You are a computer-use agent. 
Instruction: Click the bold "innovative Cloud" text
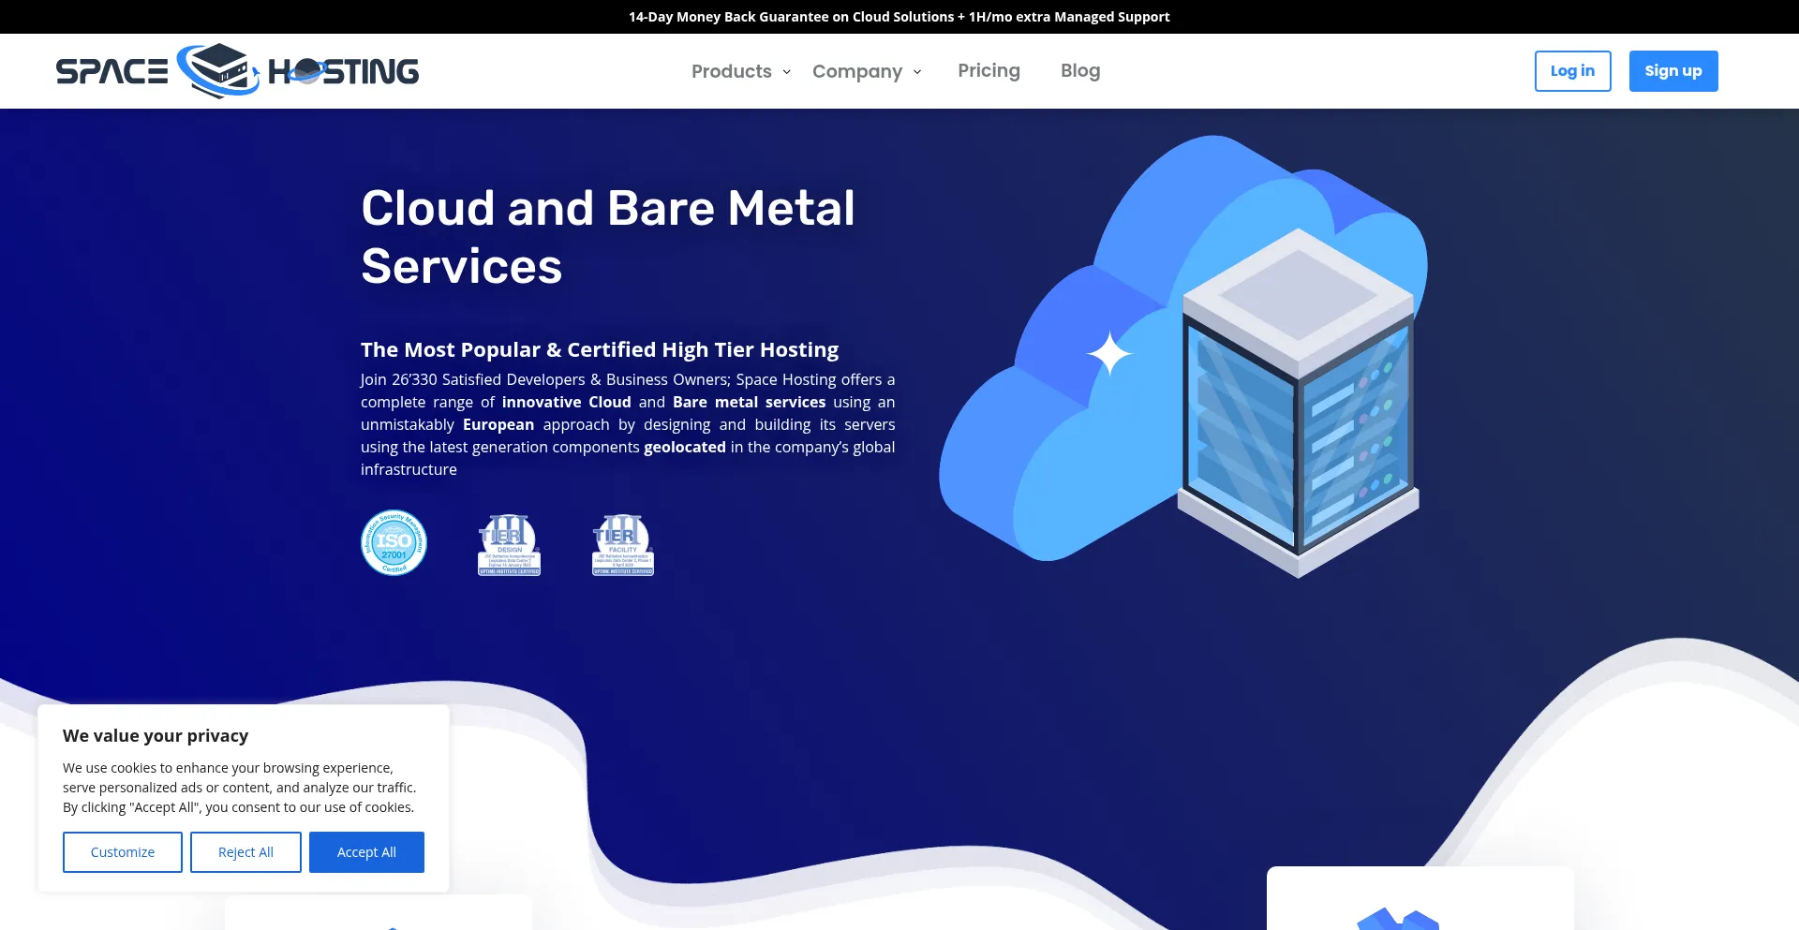tap(566, 402)
